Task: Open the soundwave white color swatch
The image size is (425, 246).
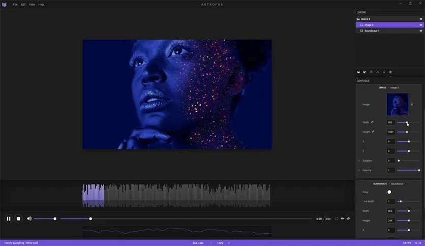Action: pyautogui.click(x=389, y=192)
